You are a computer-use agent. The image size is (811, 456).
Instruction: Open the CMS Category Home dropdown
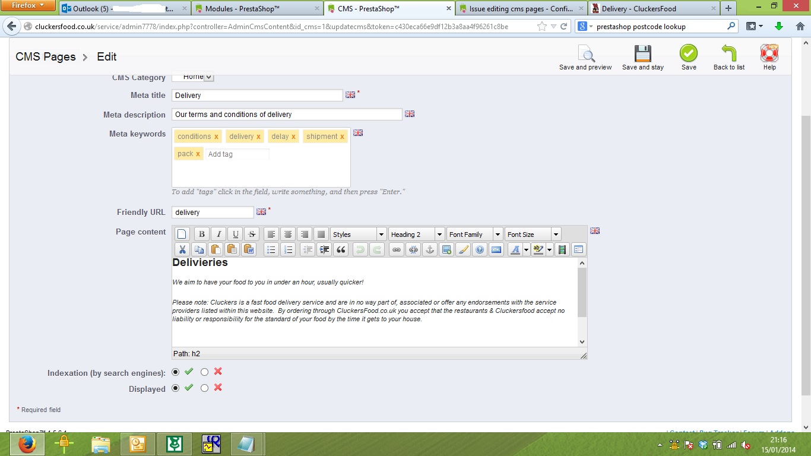tap(193, 77)
